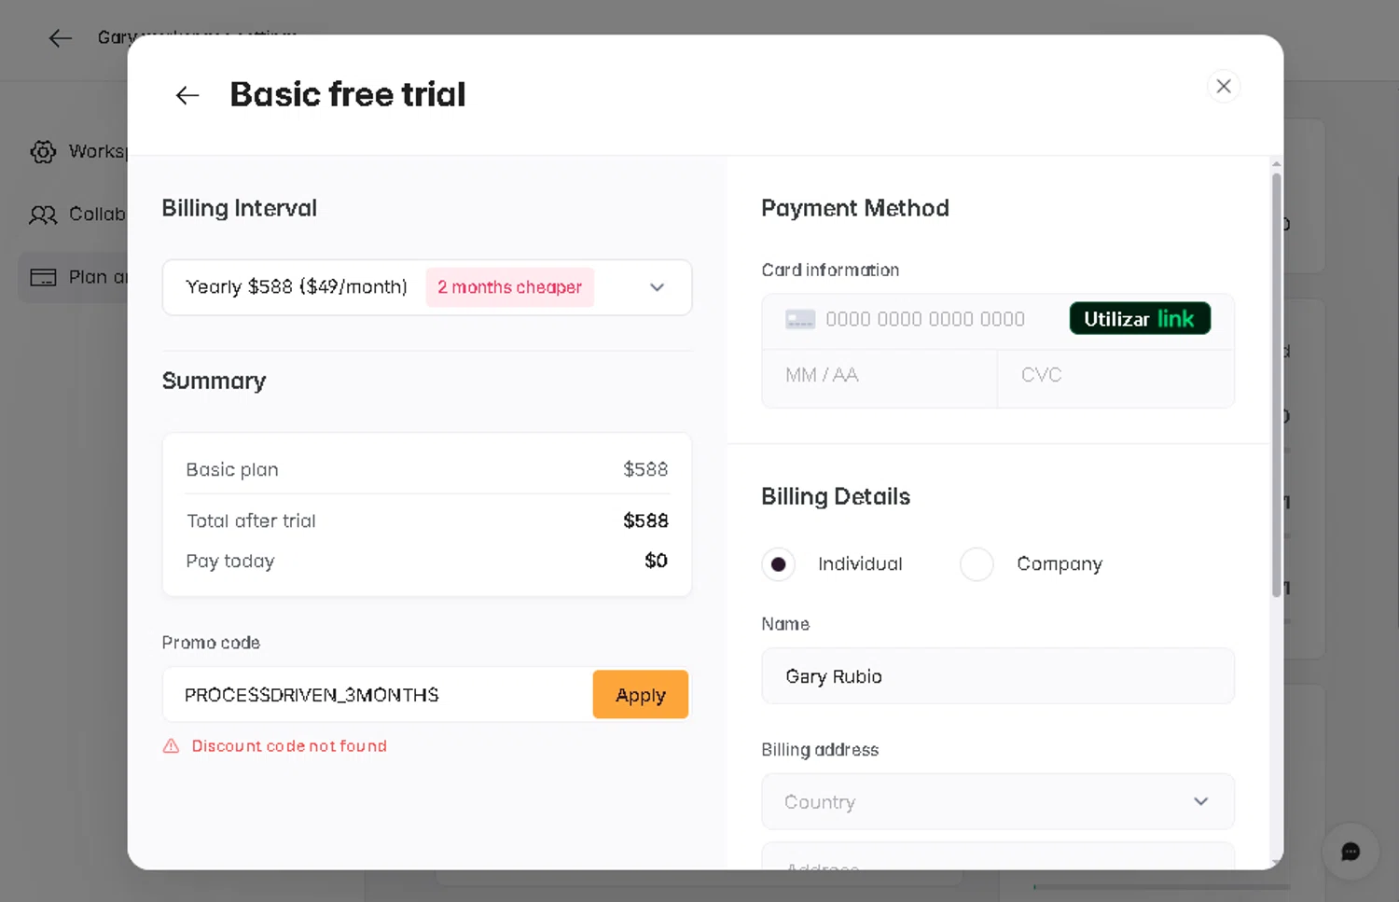Click the Collaborators people icon in sidebar

[x=43, y=215]
